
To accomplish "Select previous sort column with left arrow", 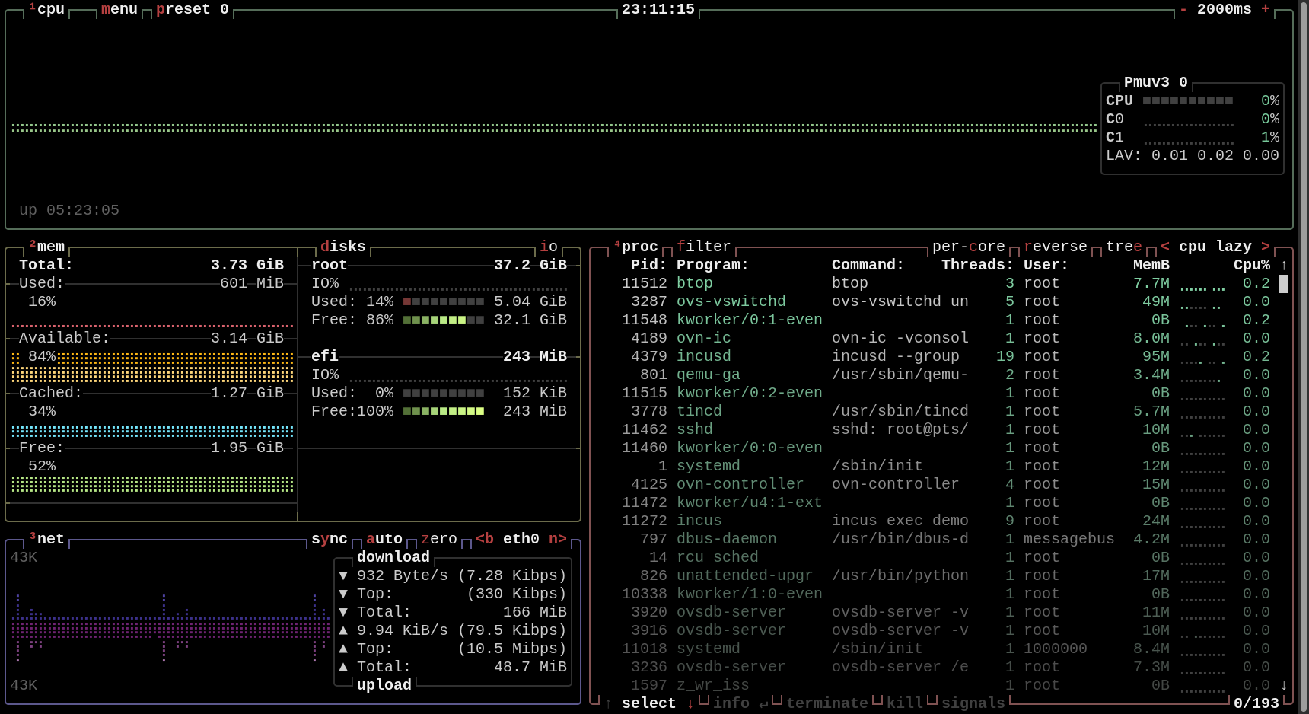I will point(1165,247).
